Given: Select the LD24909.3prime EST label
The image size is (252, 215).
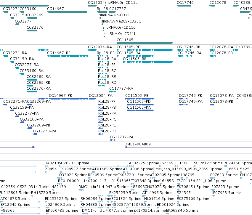Looking at the screenshot, I should pos(61,205).
